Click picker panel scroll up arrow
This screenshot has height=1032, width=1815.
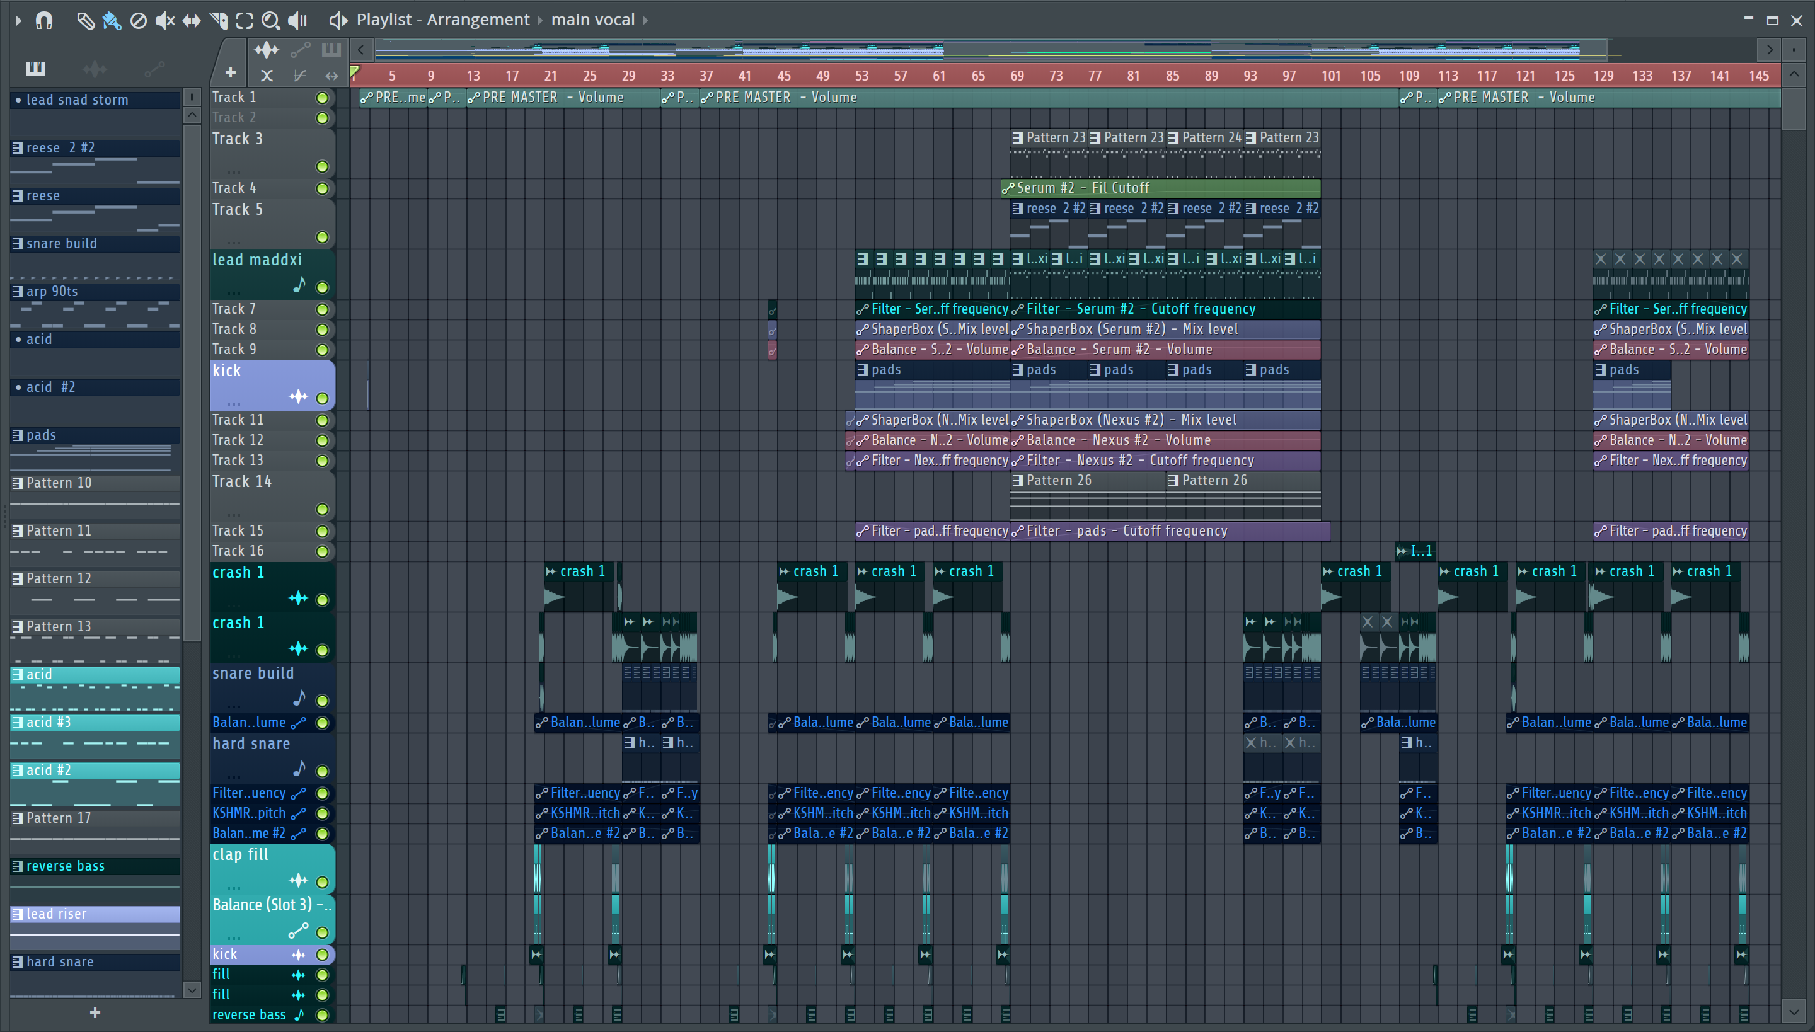192,115
